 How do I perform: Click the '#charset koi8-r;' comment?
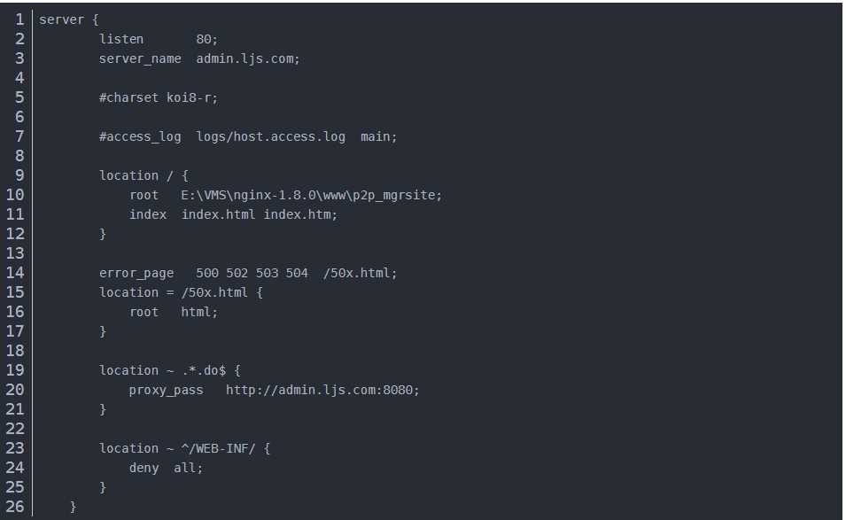158,97
